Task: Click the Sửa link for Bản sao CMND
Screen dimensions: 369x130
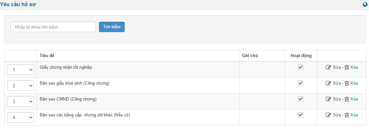Action: click(x=337, y=99)
